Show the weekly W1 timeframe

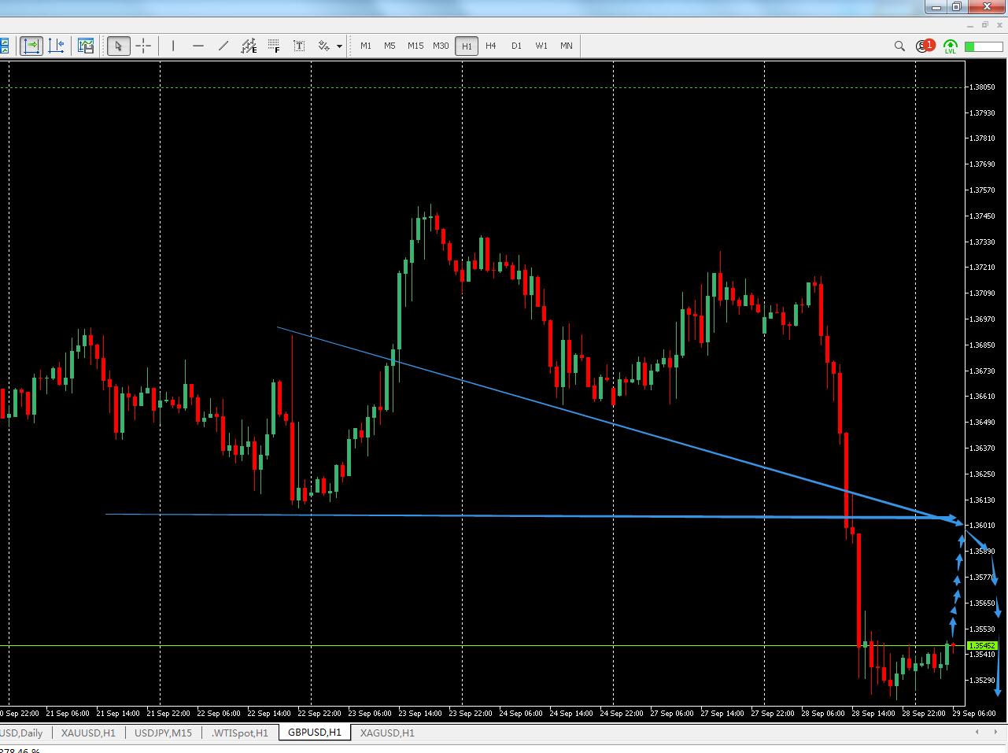coord(541,46)
